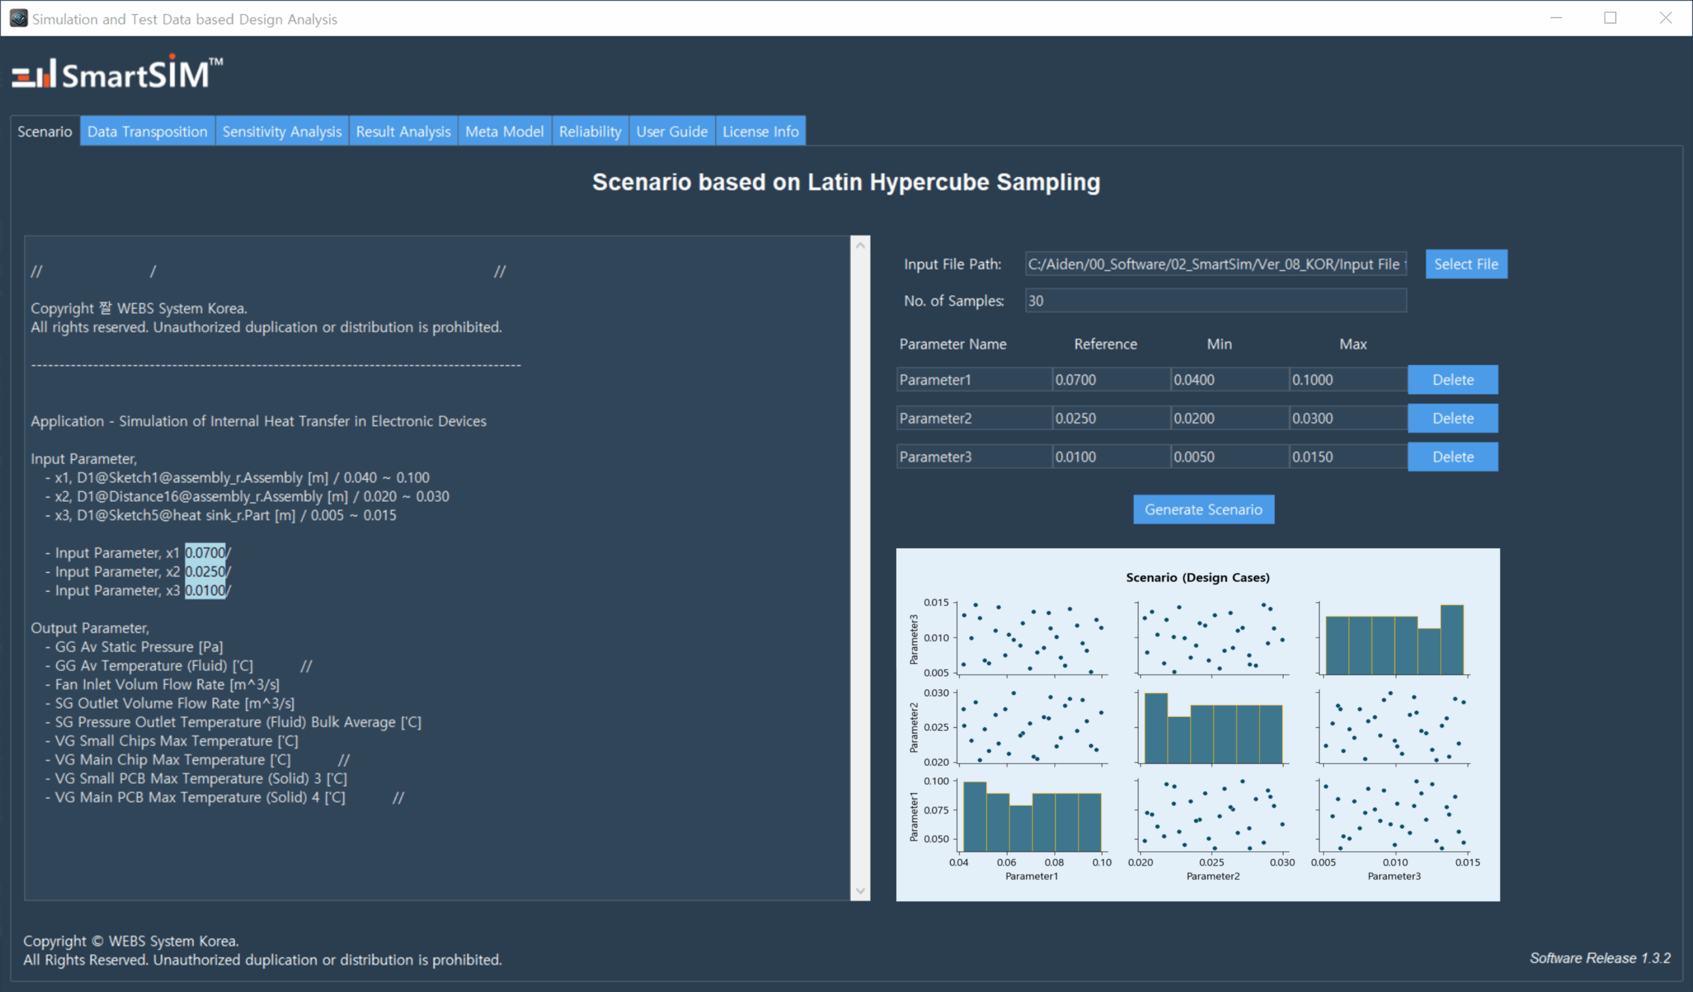Click Generate Scenario button
Screen dimensions: 1693x992
tap(1203, 509)
